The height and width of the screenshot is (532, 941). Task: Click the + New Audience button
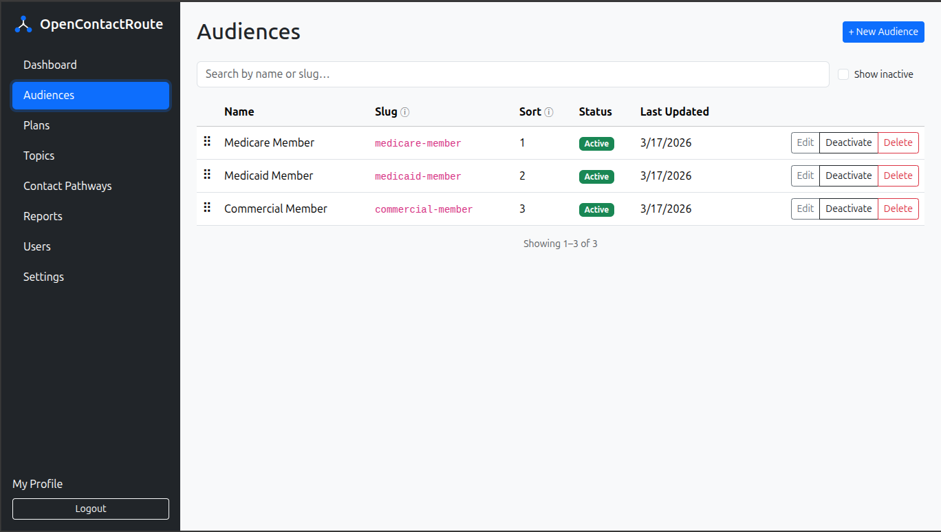pos(883,32)
